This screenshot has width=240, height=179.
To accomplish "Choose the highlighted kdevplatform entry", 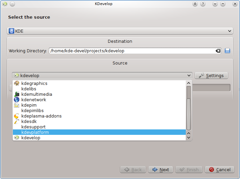I will click(x=99, y=132).
